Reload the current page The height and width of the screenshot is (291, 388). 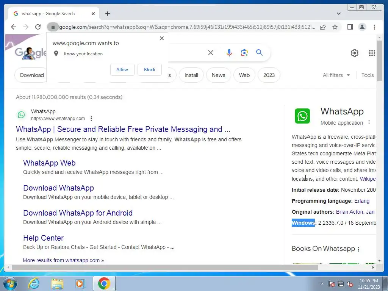38,27
